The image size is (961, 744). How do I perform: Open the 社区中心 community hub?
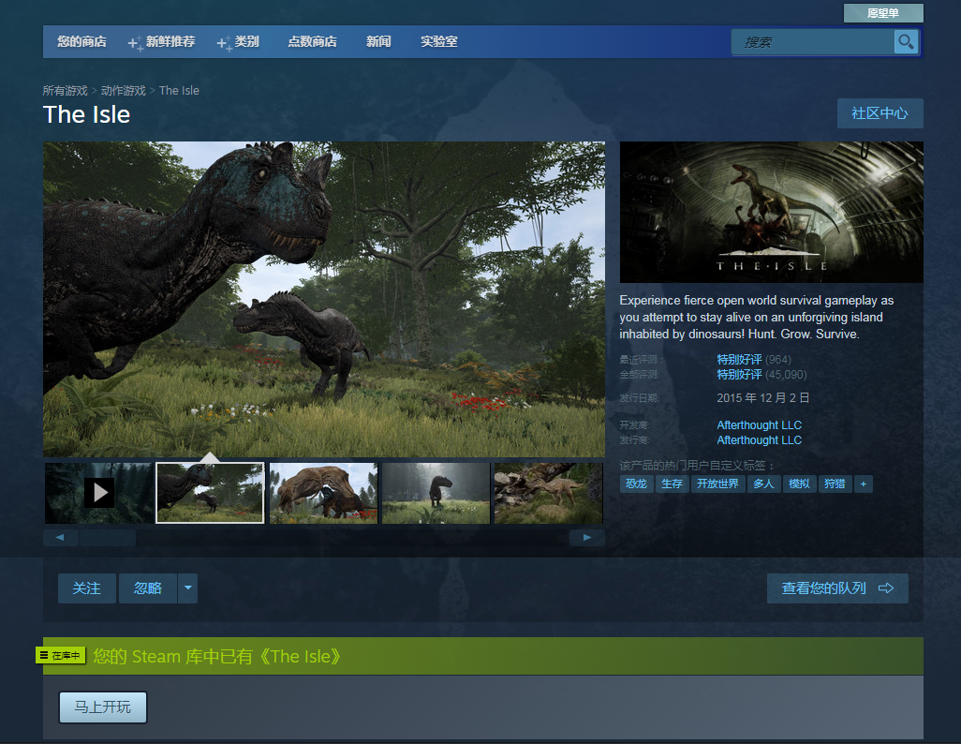(x=879, y=113)
